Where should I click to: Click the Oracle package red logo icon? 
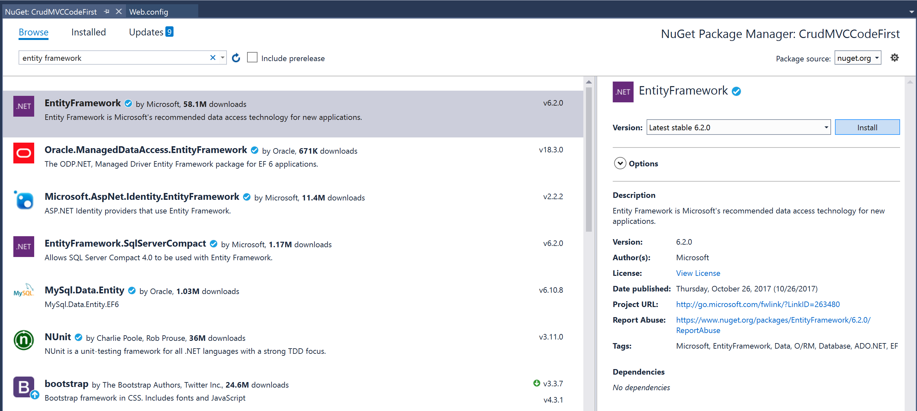pos(23,153)
